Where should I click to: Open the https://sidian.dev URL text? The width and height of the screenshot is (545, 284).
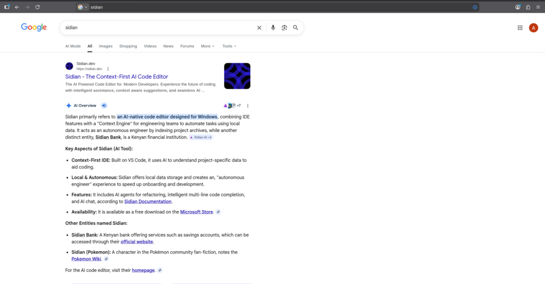(89, 69)
